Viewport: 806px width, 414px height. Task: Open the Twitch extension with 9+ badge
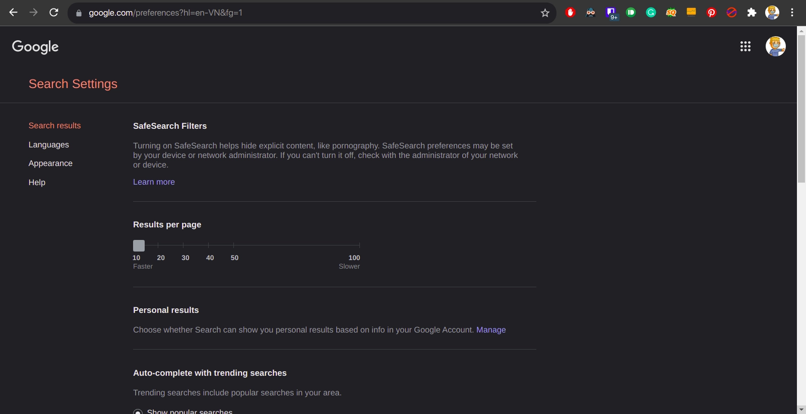(611, 13)
